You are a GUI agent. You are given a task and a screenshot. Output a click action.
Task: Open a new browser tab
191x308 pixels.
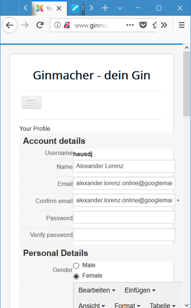105,8
